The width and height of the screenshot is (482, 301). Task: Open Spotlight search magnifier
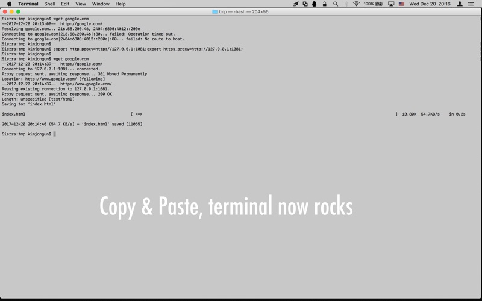[336, 4]
